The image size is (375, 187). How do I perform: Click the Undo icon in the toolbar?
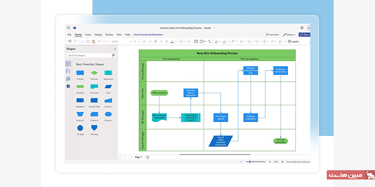click(x=69, y=41)
